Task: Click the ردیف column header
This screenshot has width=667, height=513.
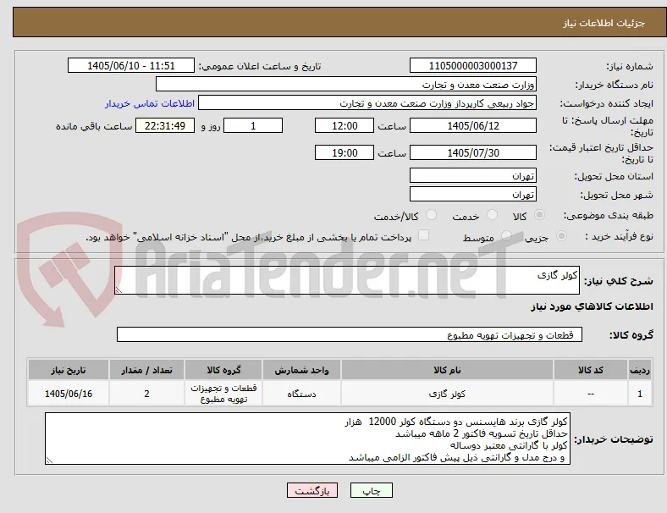Action: [x=639, y=370]
